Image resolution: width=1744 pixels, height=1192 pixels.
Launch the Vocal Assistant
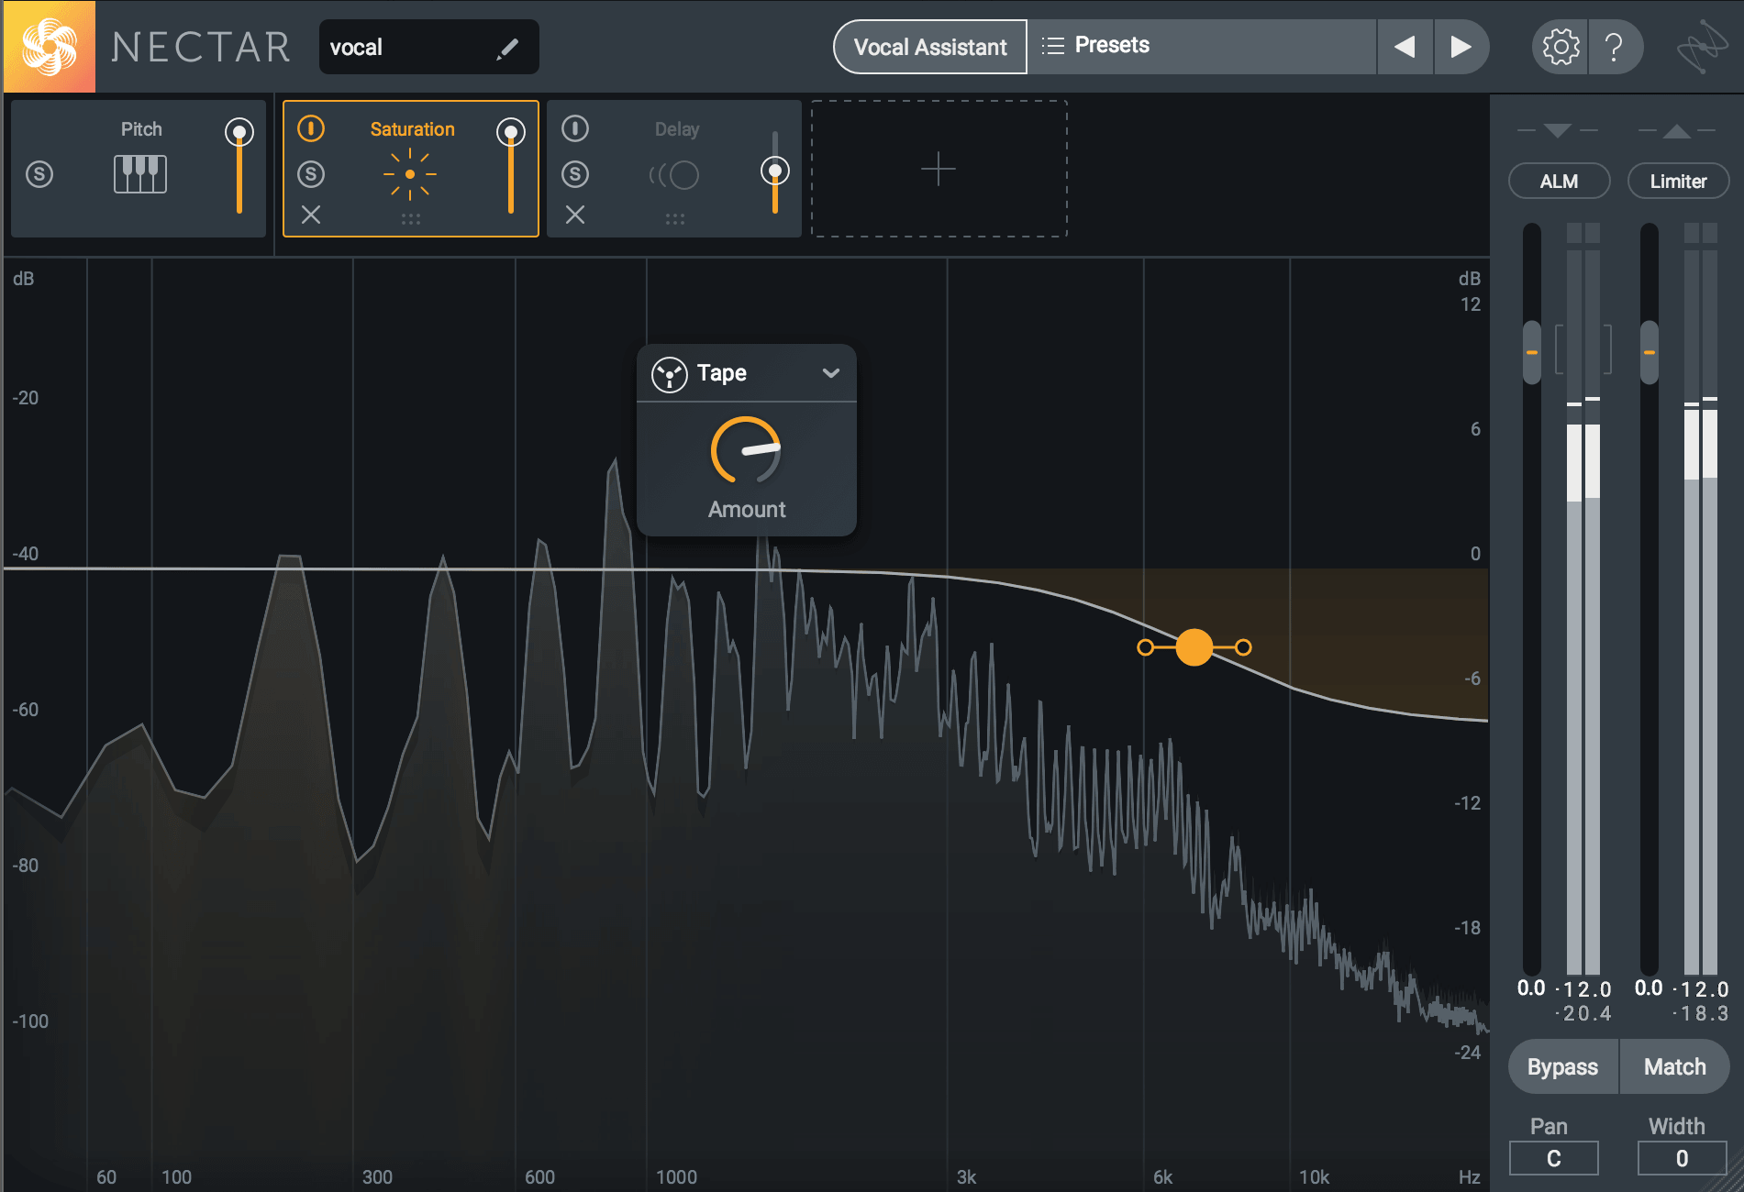tap(930, 47)
